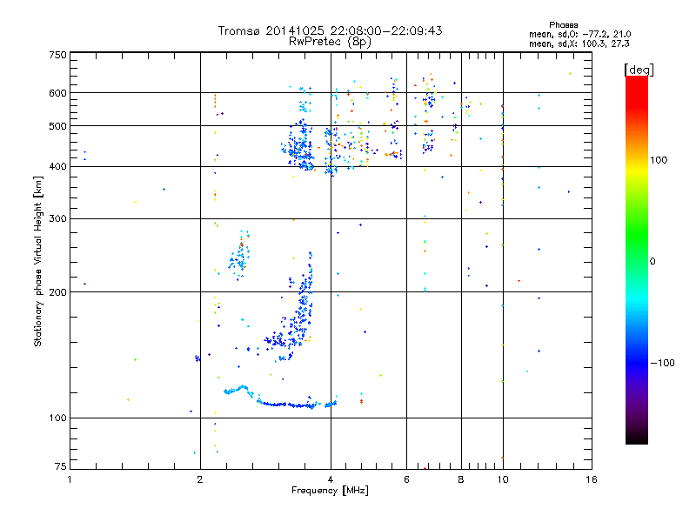Click the y-axis tick label '750'

57,55
